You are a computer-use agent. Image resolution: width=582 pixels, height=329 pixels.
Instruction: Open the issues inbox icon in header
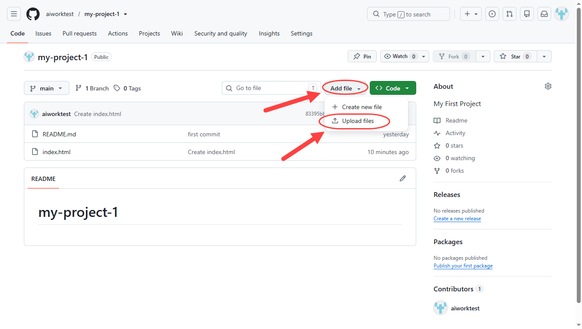(x=492, y=14)
